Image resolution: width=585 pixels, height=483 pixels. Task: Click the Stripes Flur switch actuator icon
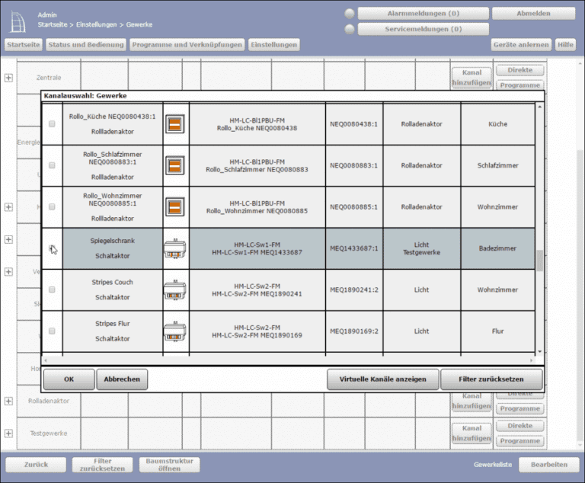tap(175, 331)
